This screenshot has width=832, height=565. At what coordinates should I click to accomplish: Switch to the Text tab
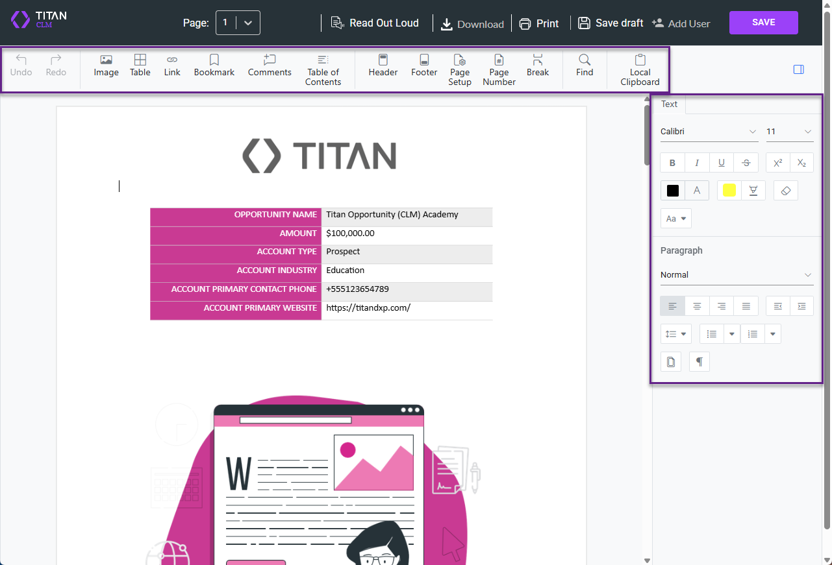point(669,104)
